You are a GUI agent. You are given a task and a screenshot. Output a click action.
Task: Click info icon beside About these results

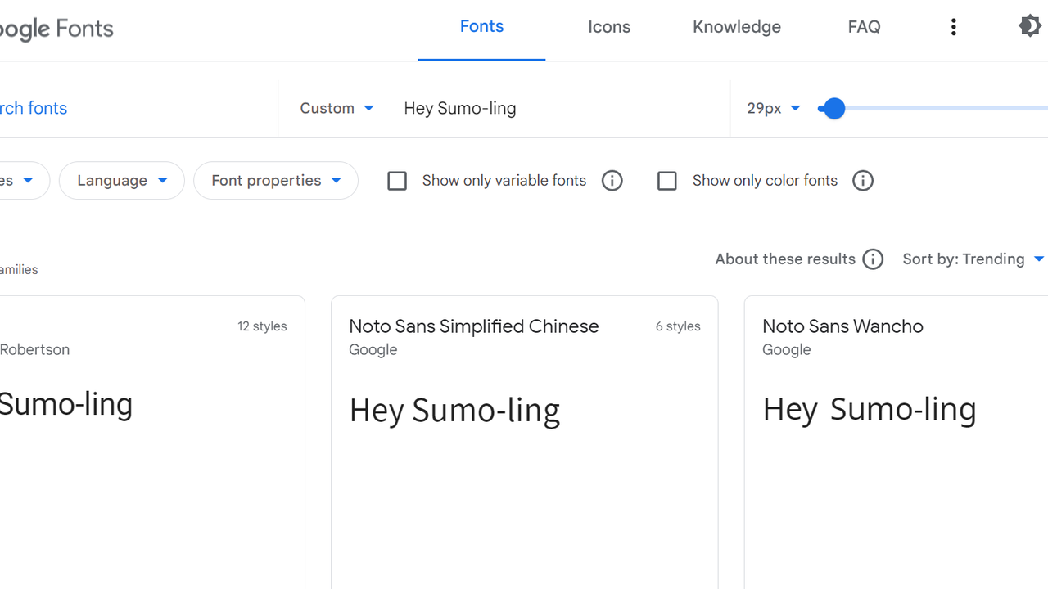coord(873,259)
